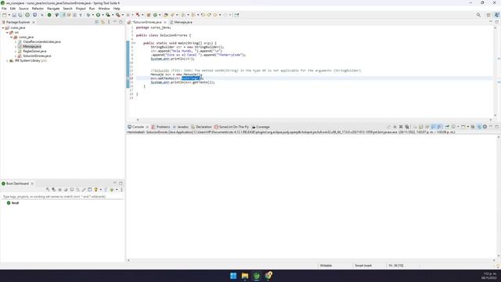Click the New file toolbar icon
The image size is (501, 282).
(5, 15)
